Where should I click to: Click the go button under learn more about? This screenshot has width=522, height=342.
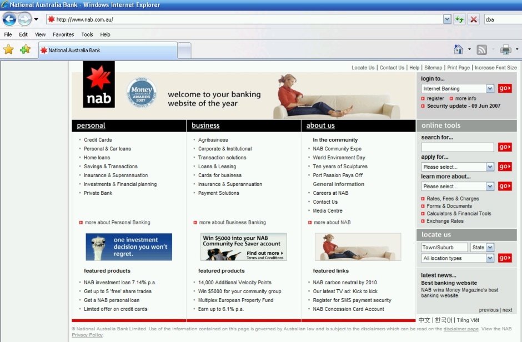505,187
